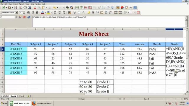Add a new sheet with plus button
This screenshot has height=106, width=189.
[28, 96]
